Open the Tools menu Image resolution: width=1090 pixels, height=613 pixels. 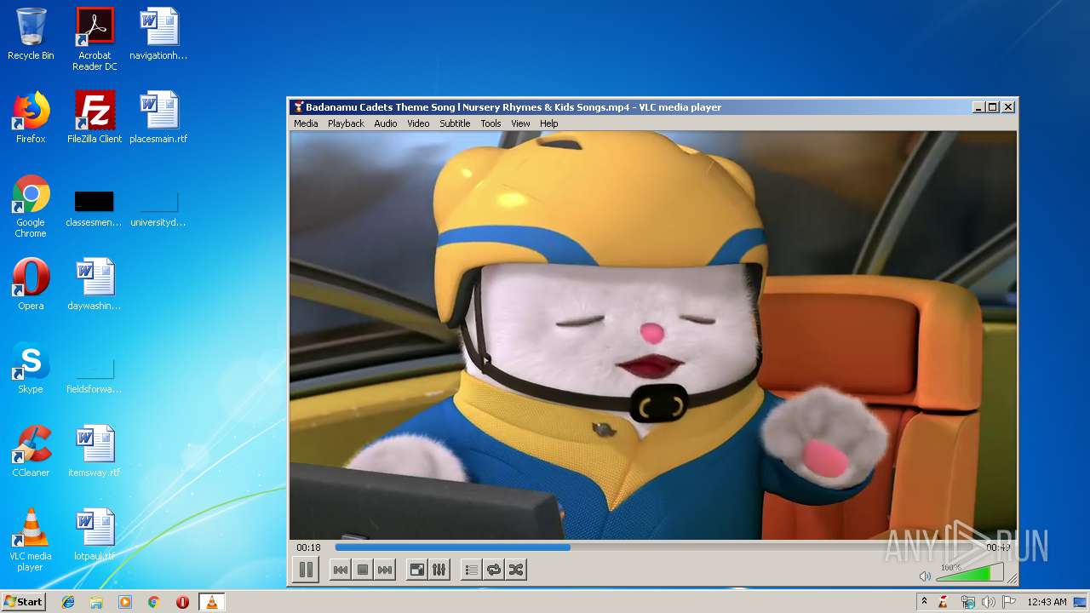[490, 123]
